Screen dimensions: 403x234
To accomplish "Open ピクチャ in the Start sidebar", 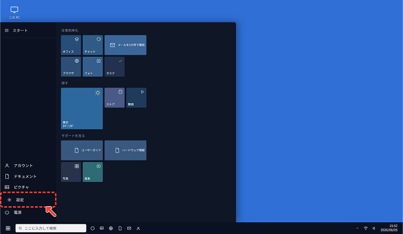I will click(x=28, y=187).
